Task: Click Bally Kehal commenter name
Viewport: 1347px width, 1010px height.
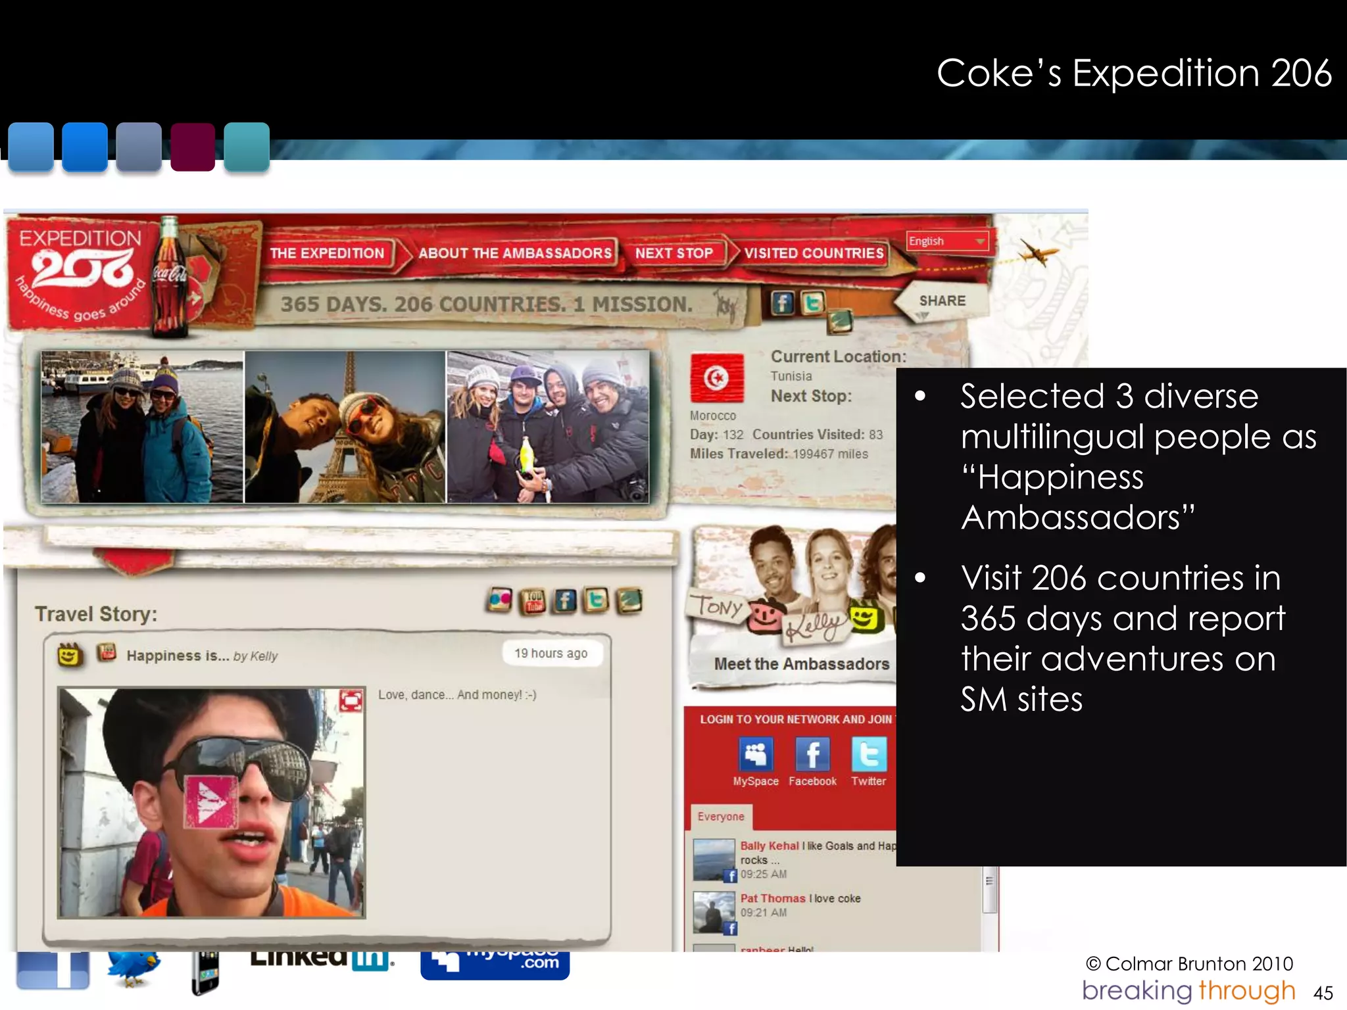Action: [770, 846]
